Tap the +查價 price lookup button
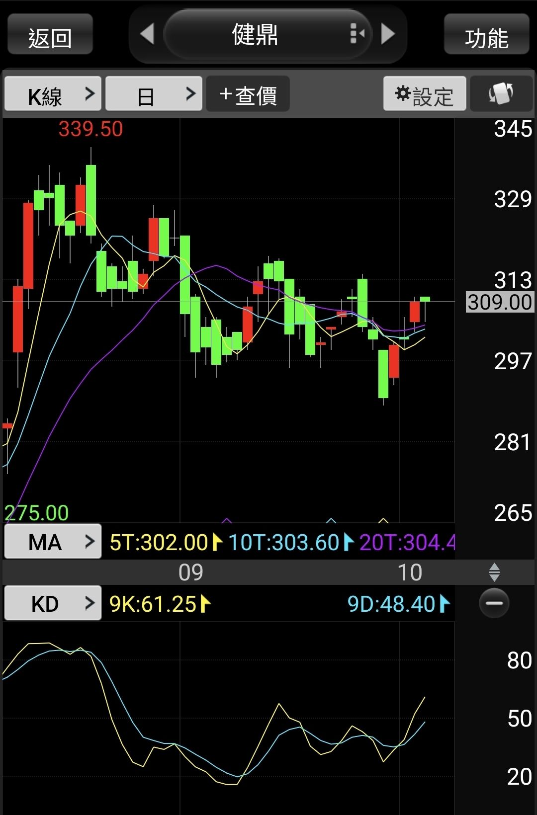This screenshot has height=815, width=537. point(248,93)
